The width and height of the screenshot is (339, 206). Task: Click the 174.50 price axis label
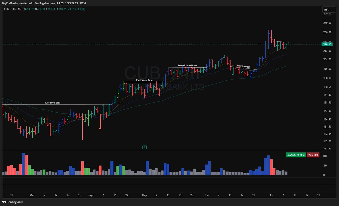click(327, 95)
